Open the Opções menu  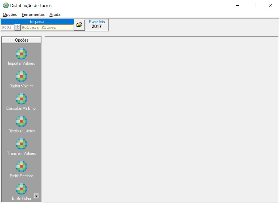pyautogui.click(x=10, y=14)
